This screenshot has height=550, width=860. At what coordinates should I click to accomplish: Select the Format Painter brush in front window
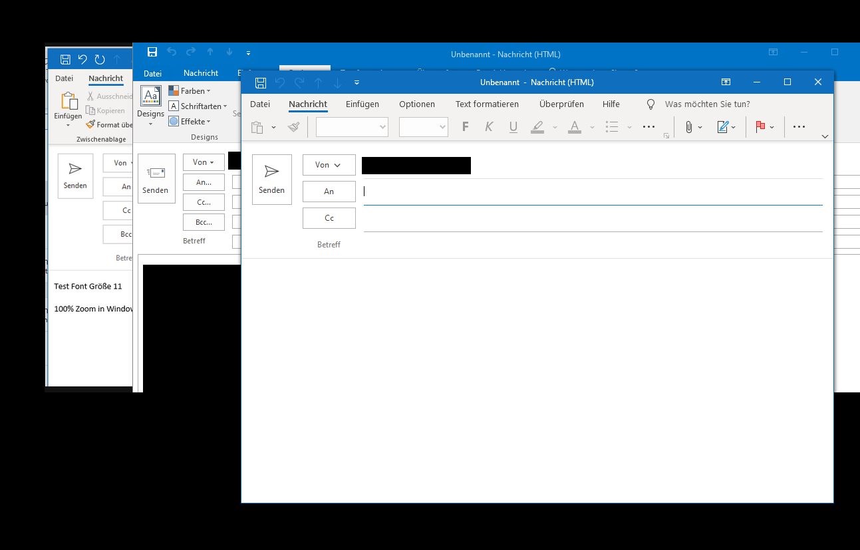pyautogui.click(x=294, y=127)
